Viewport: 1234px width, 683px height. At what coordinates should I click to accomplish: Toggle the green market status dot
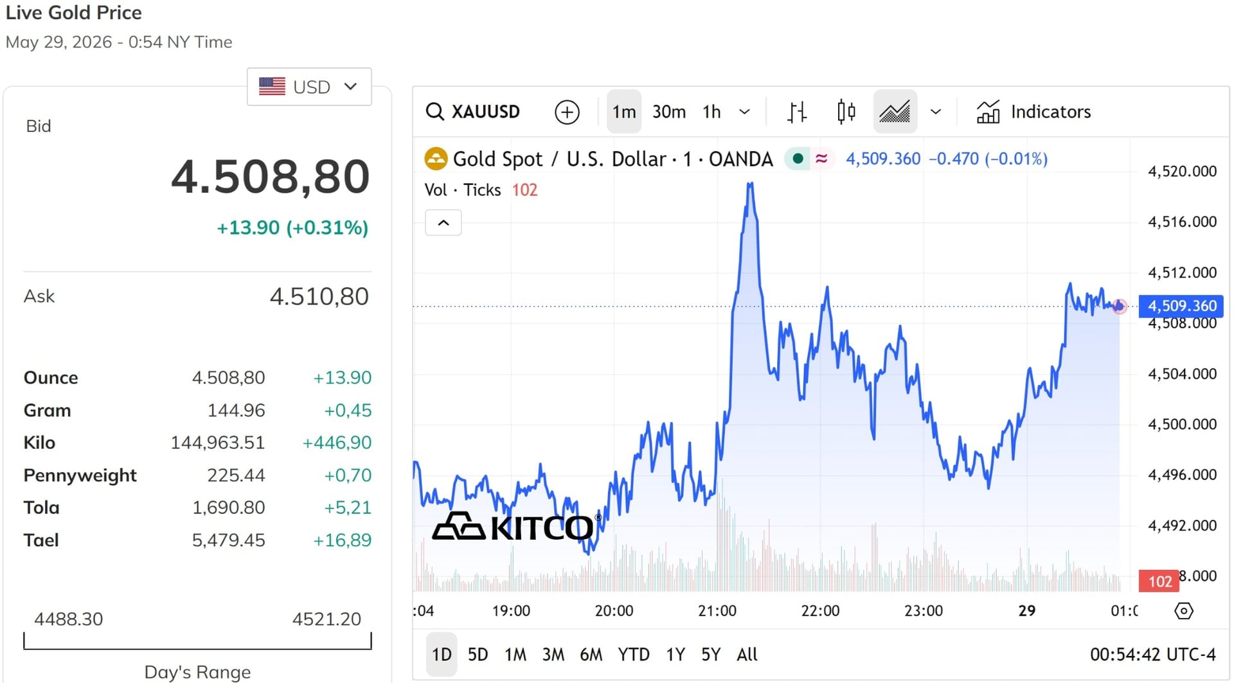click(x=798, y=159)
